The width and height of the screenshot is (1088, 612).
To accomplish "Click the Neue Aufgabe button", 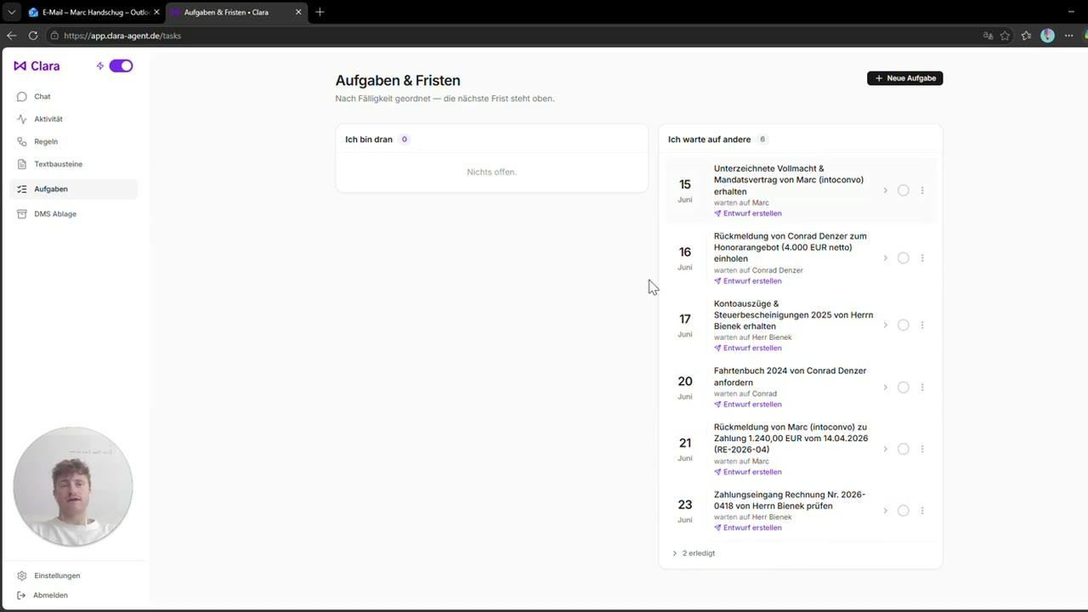I will click(x=904, y=78).
